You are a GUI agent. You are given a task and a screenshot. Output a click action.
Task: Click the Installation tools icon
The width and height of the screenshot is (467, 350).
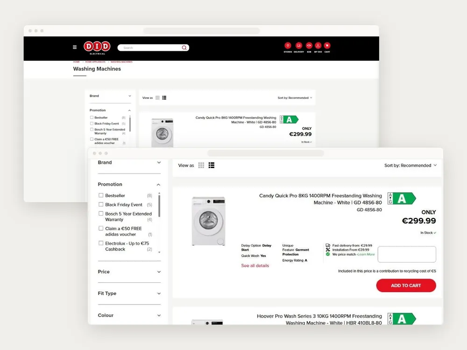[x=328, y=250]
